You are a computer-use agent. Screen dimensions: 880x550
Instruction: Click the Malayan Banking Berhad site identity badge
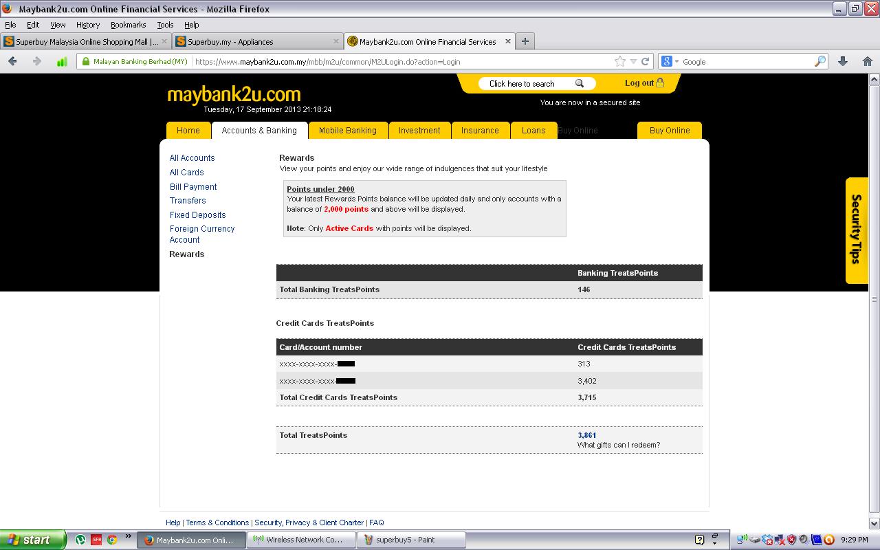135,61
